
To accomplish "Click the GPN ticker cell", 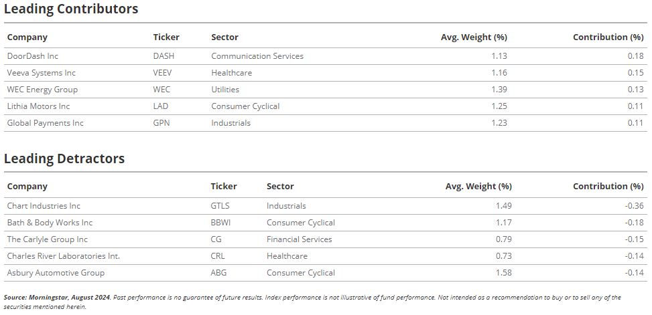I will tap(161, 123).
